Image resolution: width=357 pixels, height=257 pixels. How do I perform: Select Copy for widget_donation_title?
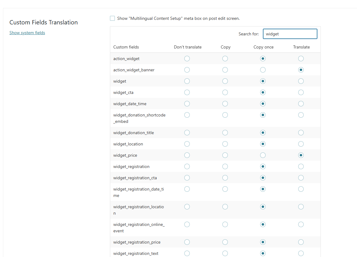coord(225,133)
